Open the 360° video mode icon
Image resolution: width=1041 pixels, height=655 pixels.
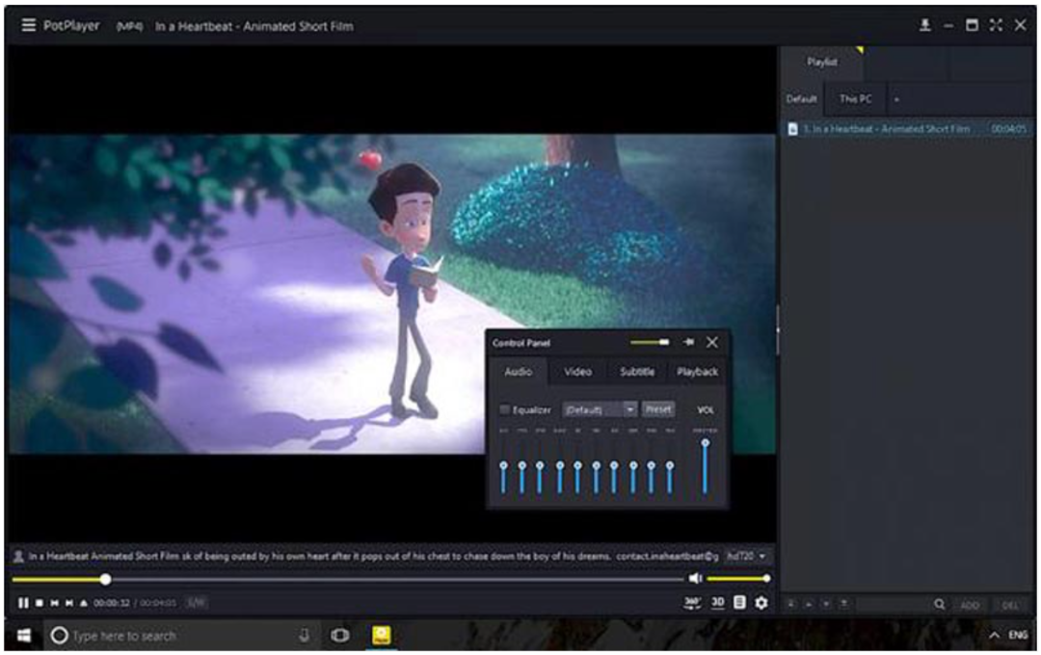click(692, 602)
